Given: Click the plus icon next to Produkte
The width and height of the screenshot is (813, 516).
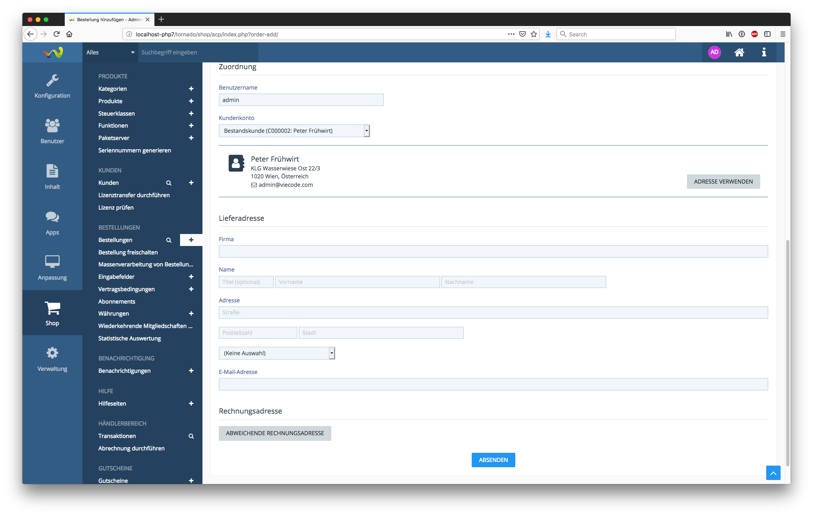Looking at the screenshot, I should [x=191, y=101].
